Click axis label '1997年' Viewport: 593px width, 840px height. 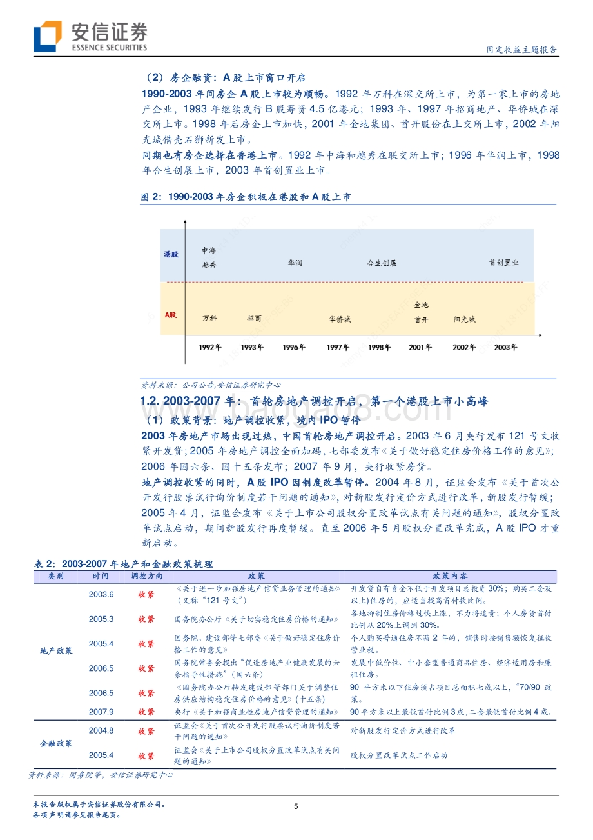click(337, 347)
